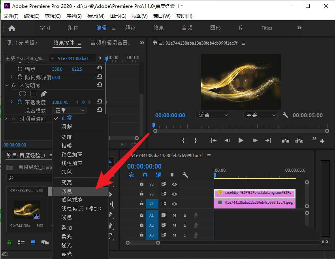The width and height of the screenshot is (335, 259).
Task: Collapse the 不透明度 effect section
Action: pos(6,86)
